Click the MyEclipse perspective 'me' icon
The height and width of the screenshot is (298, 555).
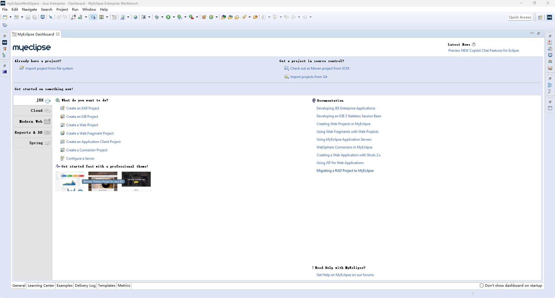(x=550, y=17)
